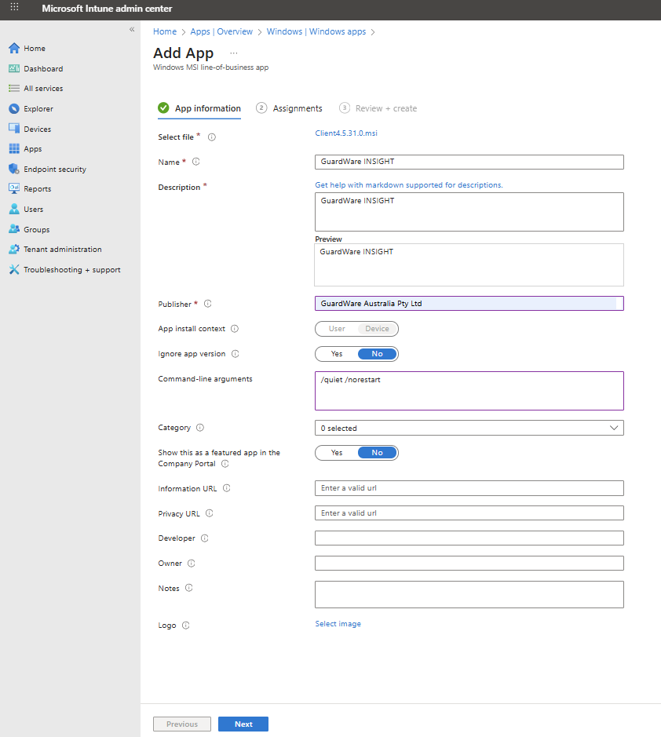
Task: Open the Dashboard icon in sidebar
Action: tap(13, 69)
